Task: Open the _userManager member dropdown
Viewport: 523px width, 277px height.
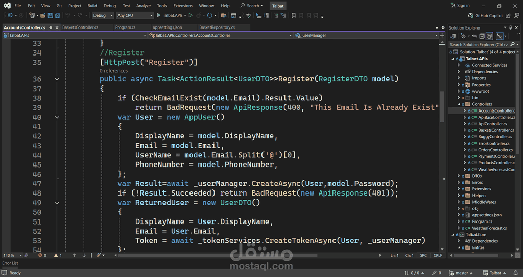Action: tap(366, 35)
